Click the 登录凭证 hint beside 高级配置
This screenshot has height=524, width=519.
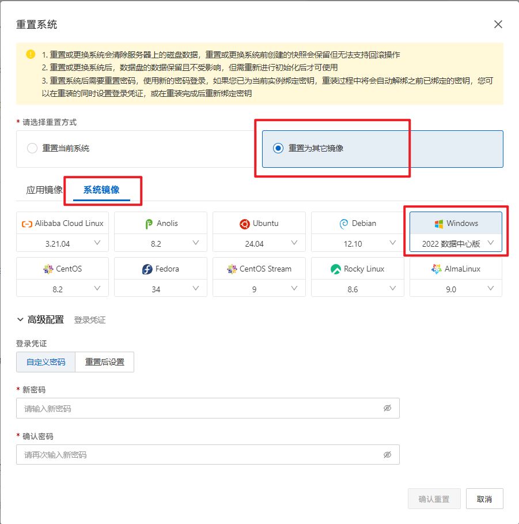[x=89, y=320]
